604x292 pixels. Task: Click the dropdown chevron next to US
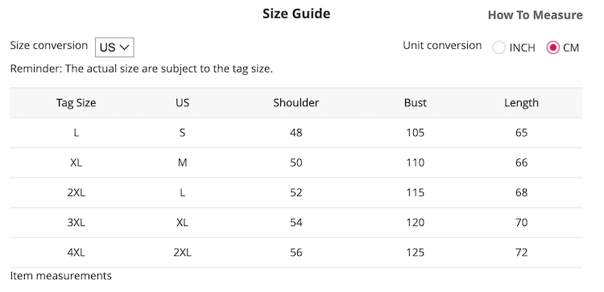[x=124, y=47]
